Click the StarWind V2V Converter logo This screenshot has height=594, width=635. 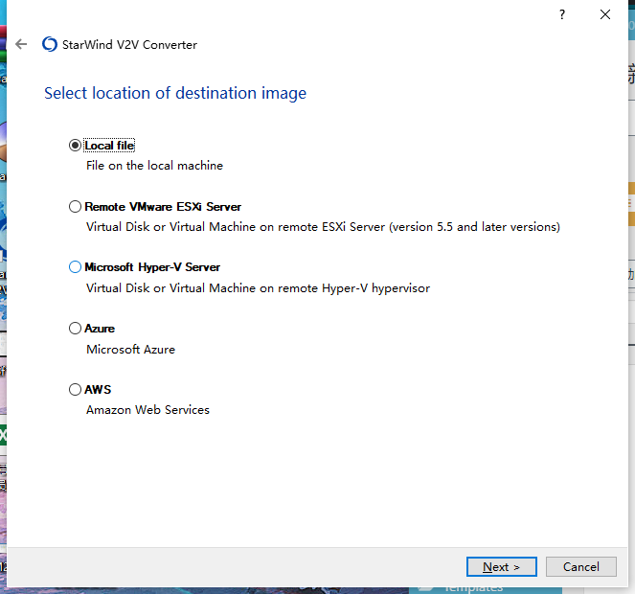click(x=50, y=44)
